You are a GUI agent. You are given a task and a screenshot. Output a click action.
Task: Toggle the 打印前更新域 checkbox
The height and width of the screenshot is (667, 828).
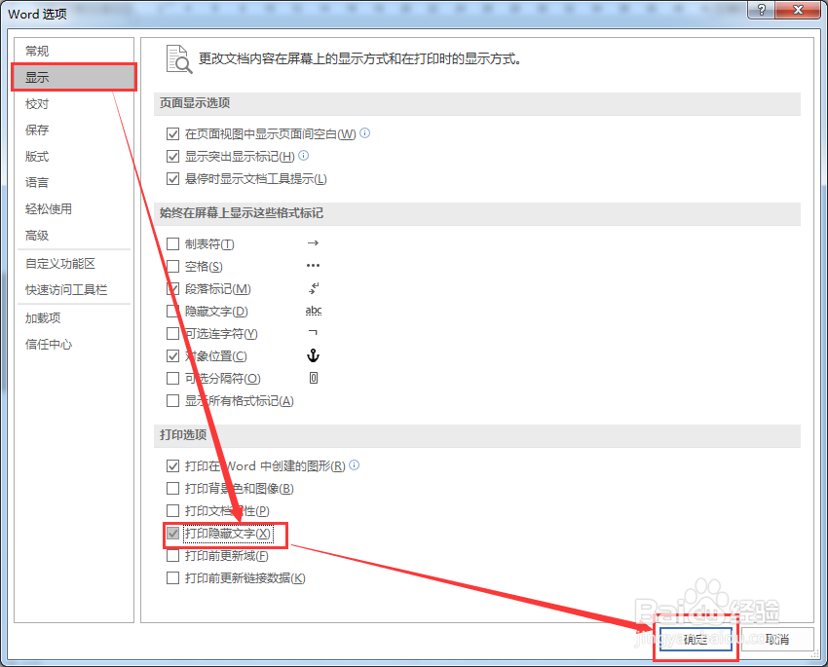click(x=172, y=555)
